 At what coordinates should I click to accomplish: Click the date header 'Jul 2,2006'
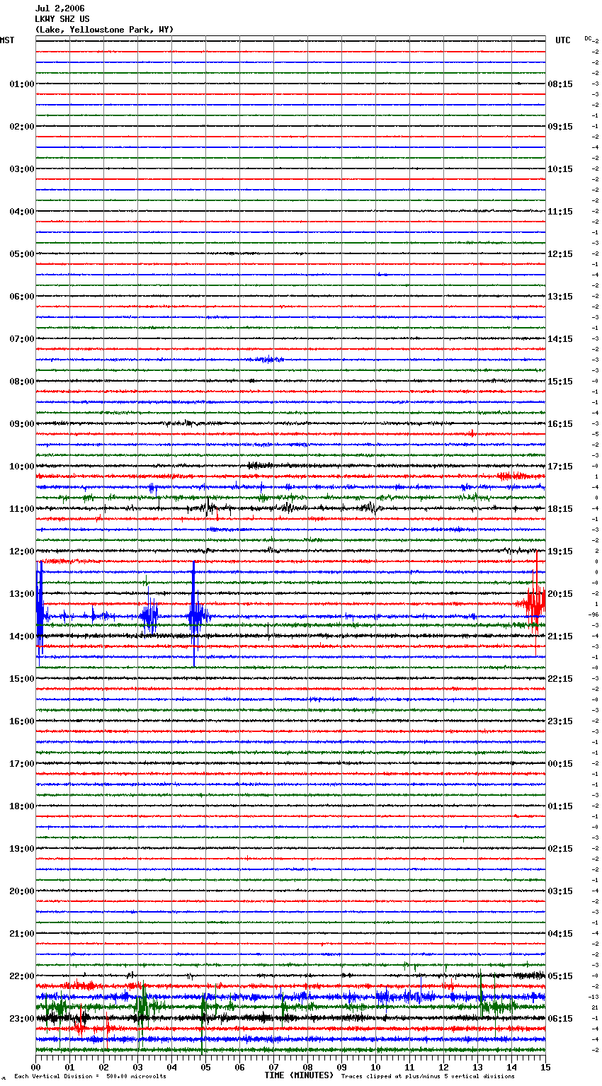pos(59,8)
